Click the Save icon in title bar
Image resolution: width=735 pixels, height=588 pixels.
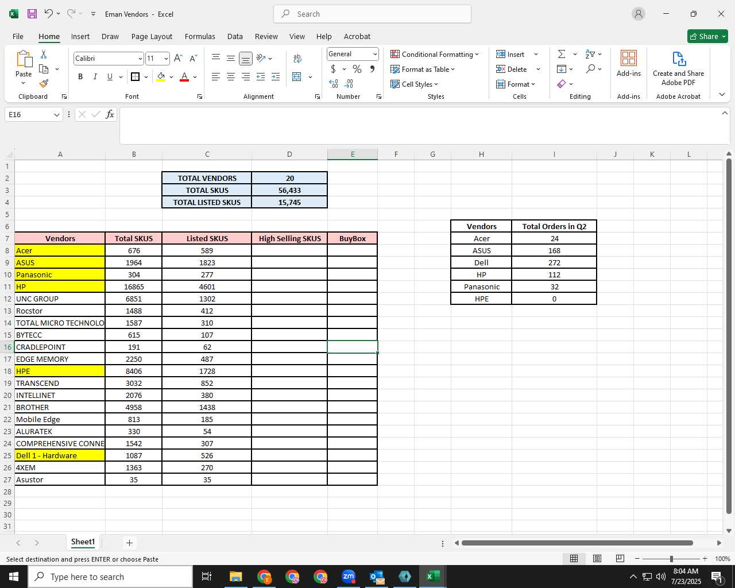click(x=32, y=14)
